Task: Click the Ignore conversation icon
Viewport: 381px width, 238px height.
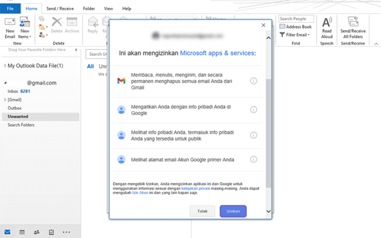Action: (x=42, y=19)
